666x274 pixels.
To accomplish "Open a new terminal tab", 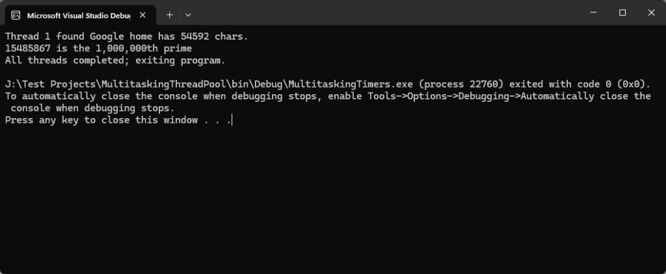I will point(169,14).
